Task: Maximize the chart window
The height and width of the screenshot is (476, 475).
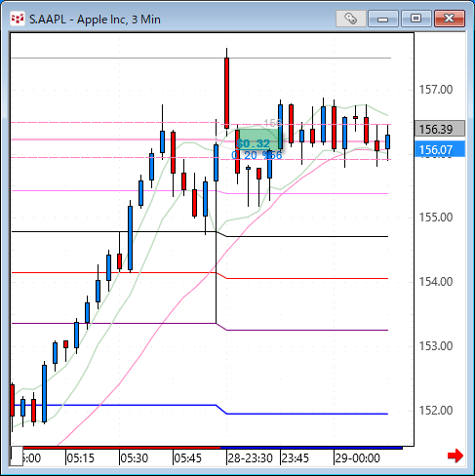Action: 416,19
